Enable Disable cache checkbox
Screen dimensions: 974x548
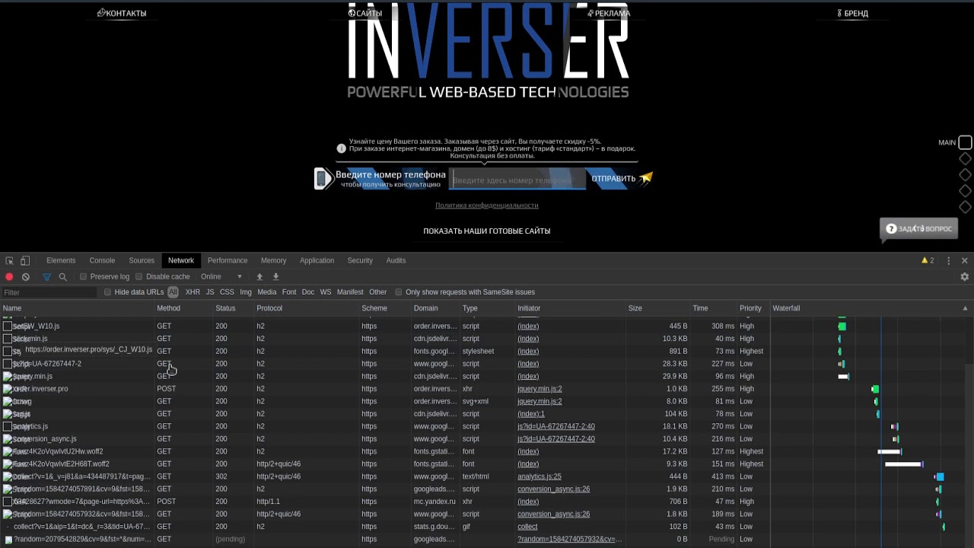pos(138,277)
